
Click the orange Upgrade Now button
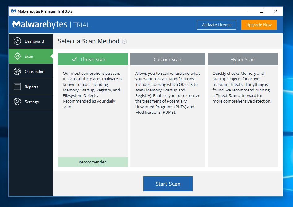point(259,25)
